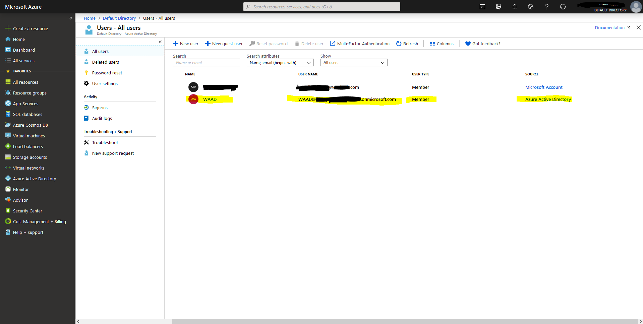The image size is (643, 324).
Task: Open Deleted users
Action: (101, 62)
